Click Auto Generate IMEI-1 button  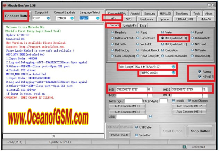(x=127, y=106)
